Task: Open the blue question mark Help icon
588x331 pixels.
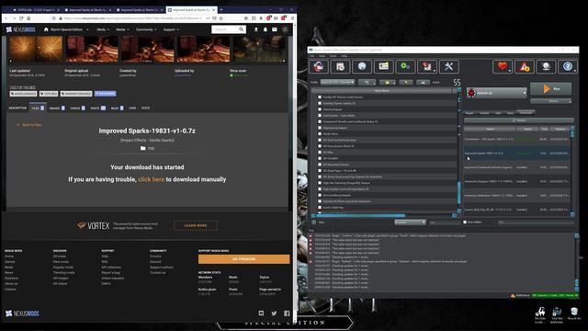Action: (568, 67)
